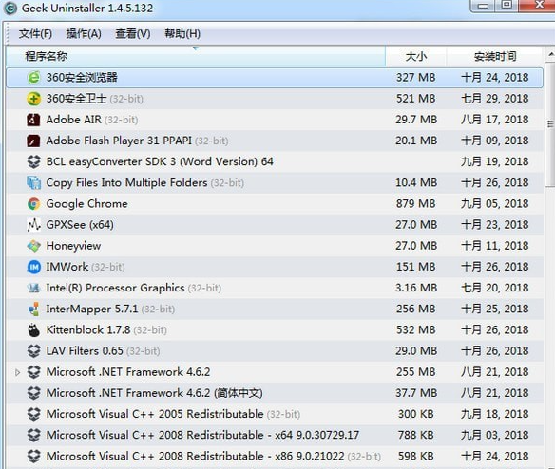Image resolution: width=555 pixels, height=469 pixels.
Task: Click the 151 MB IMWork size
Action: [x=416, y=267]
